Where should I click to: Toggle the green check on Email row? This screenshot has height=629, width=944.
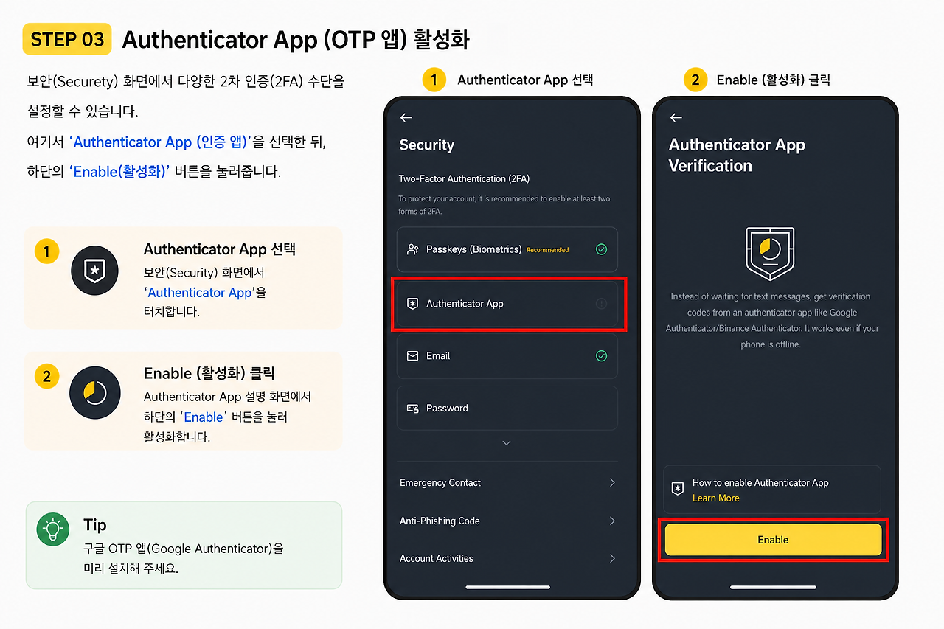[x=601, y=356]
